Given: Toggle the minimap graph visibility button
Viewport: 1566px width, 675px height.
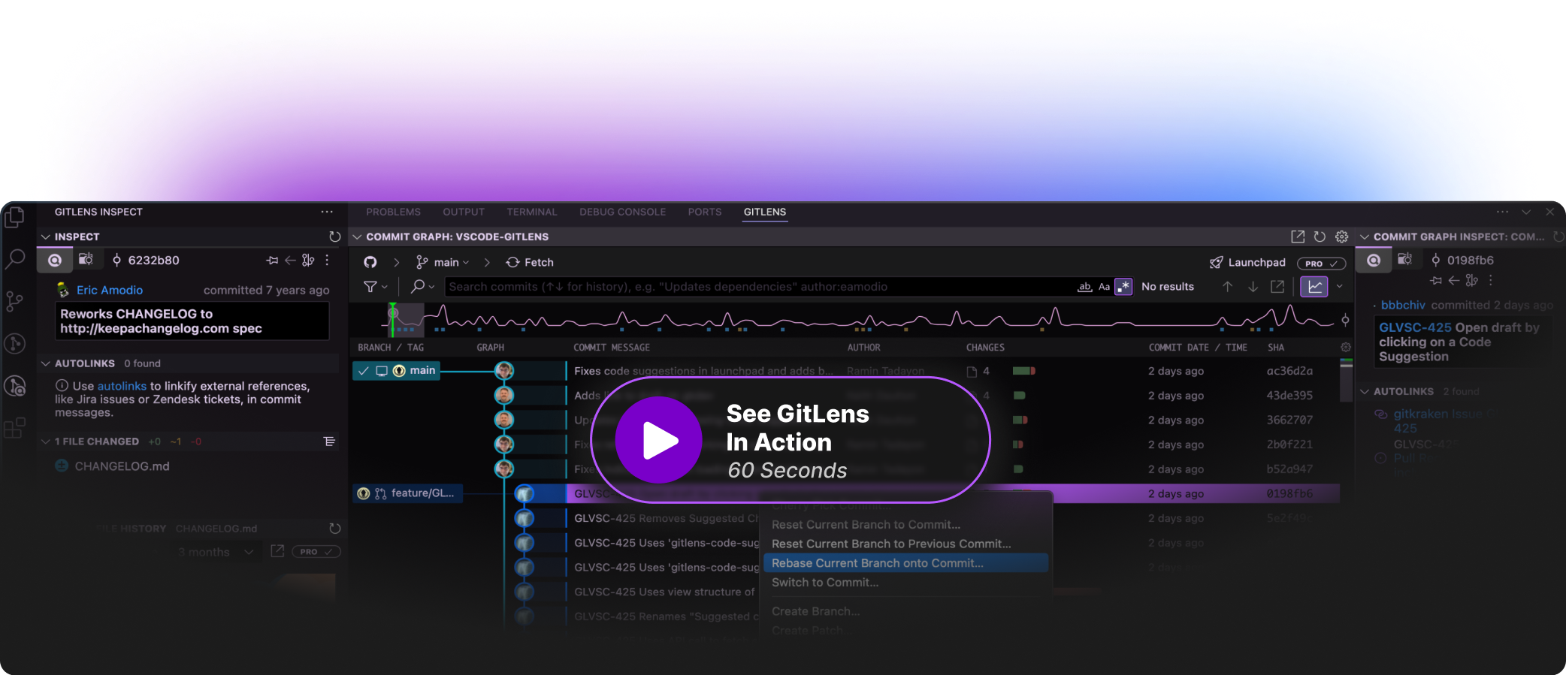Looking at the screenshot, I should tap(1314, 287).
